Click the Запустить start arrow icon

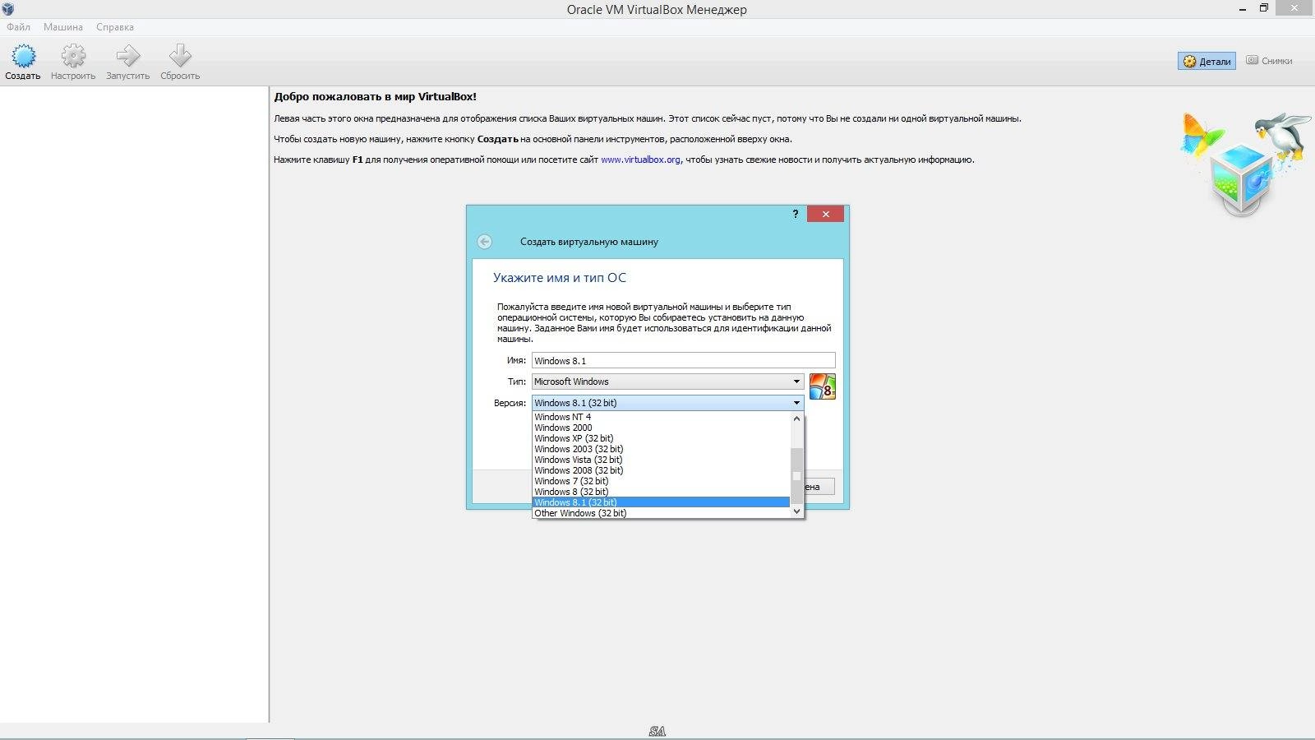tap(127, 56)
